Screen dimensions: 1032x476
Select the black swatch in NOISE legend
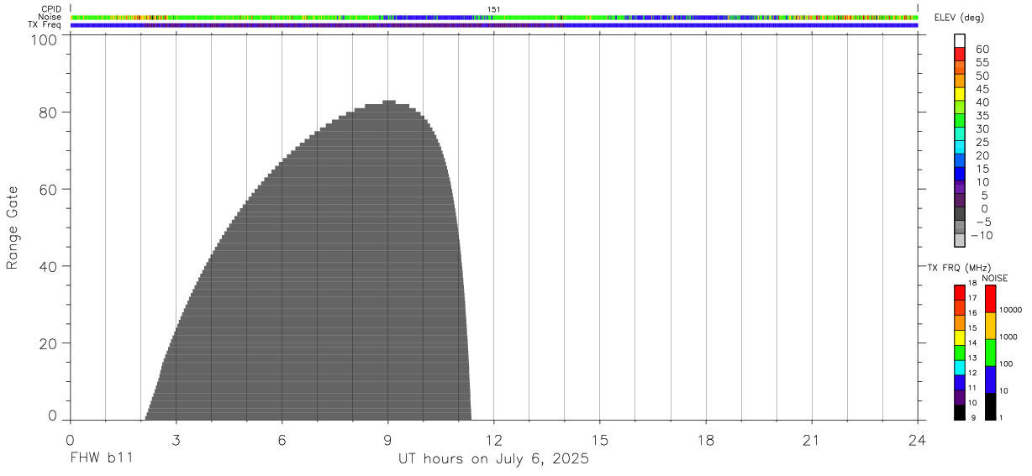[x=991, y=406]
